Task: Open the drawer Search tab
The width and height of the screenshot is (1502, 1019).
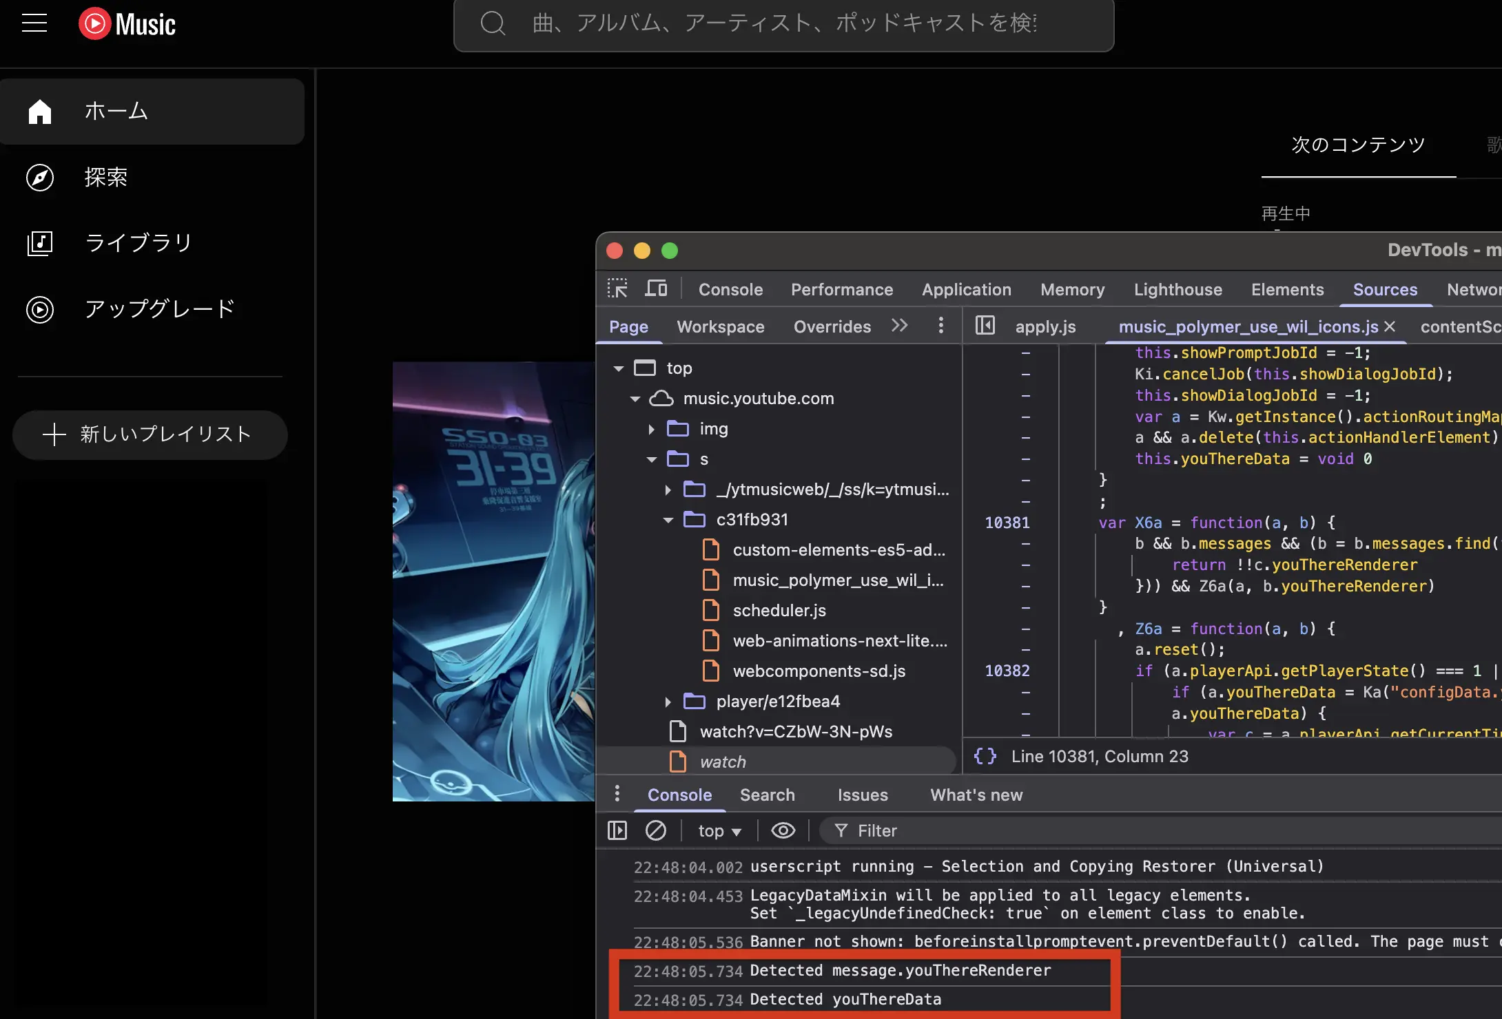Action: 767,795
